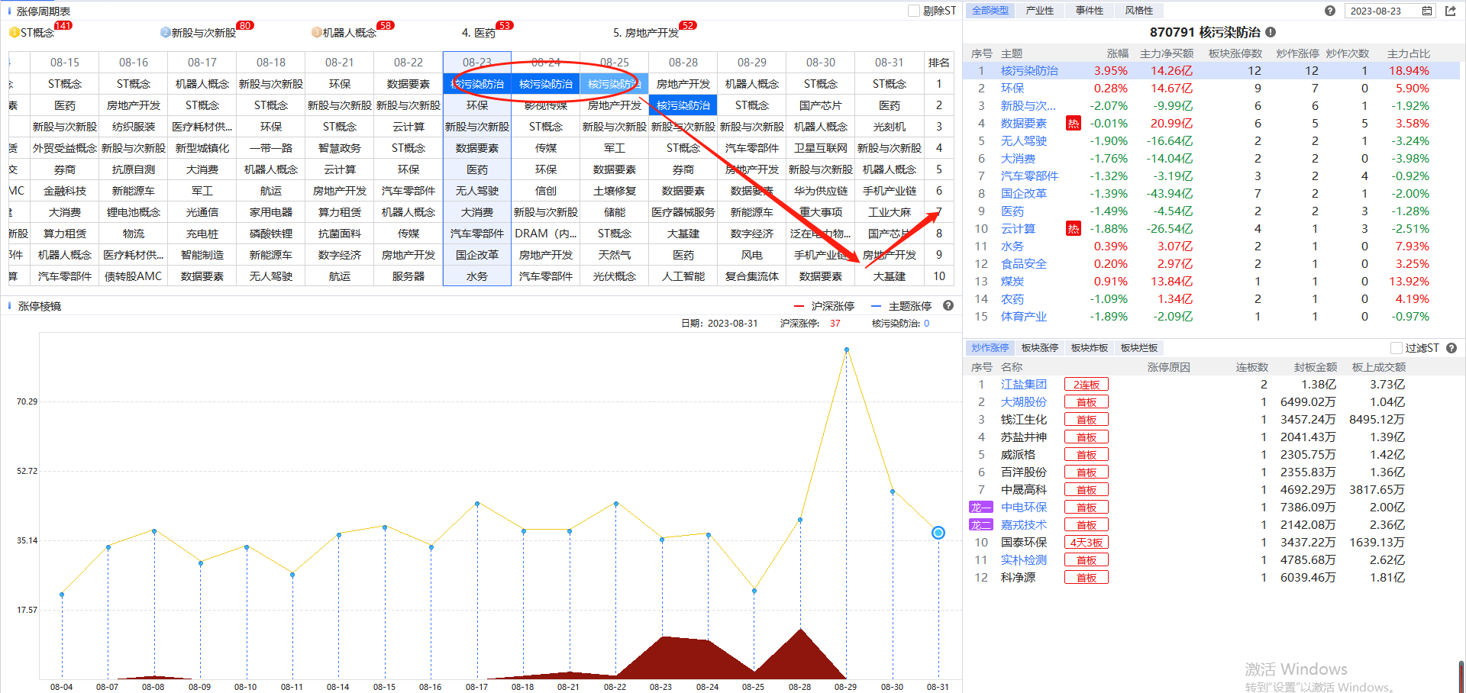Tick the 过滤ST checkbox
The height and width of the screenshot is (693, 1466).
point(1397,348)
